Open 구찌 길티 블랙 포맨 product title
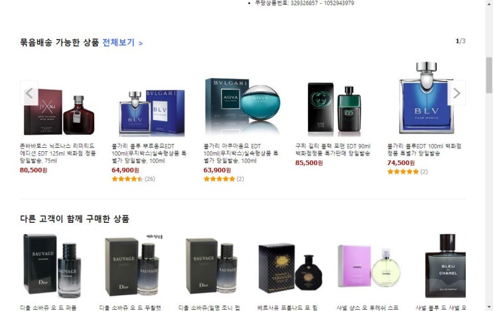 tap(333, 149)
